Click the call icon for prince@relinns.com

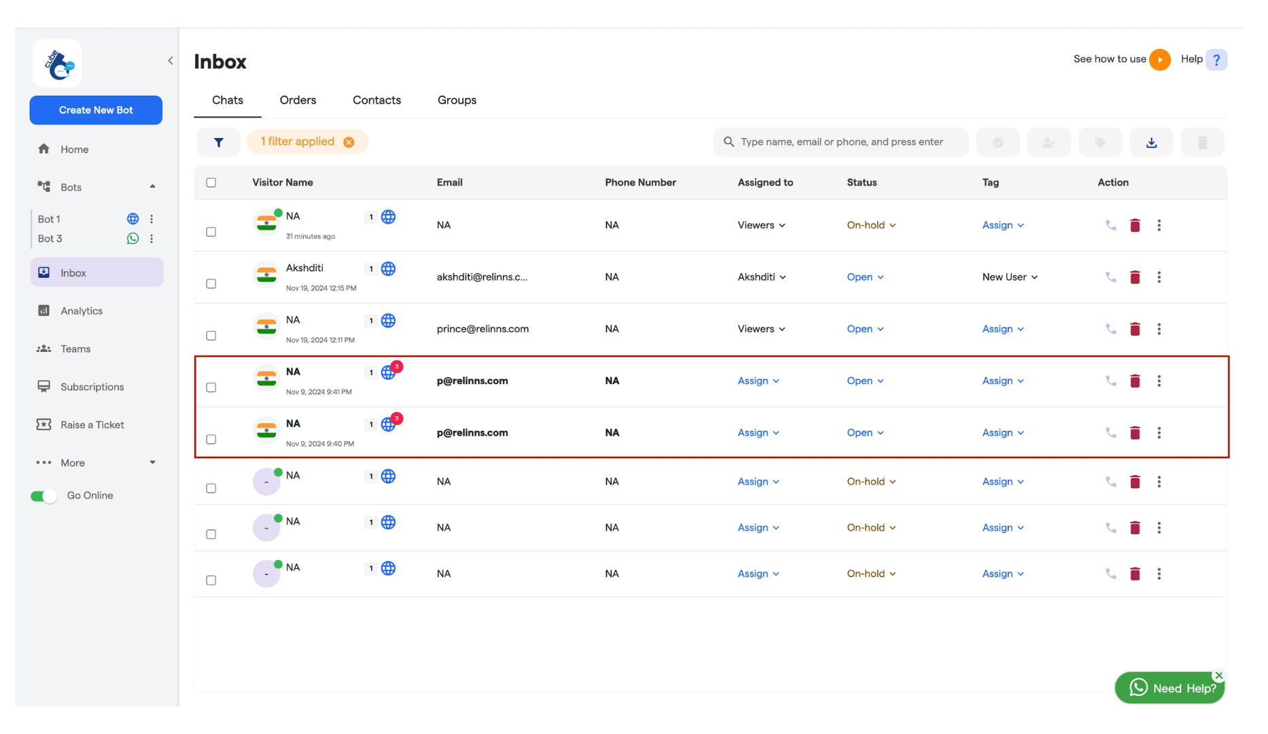click(x=1110, y=329)
